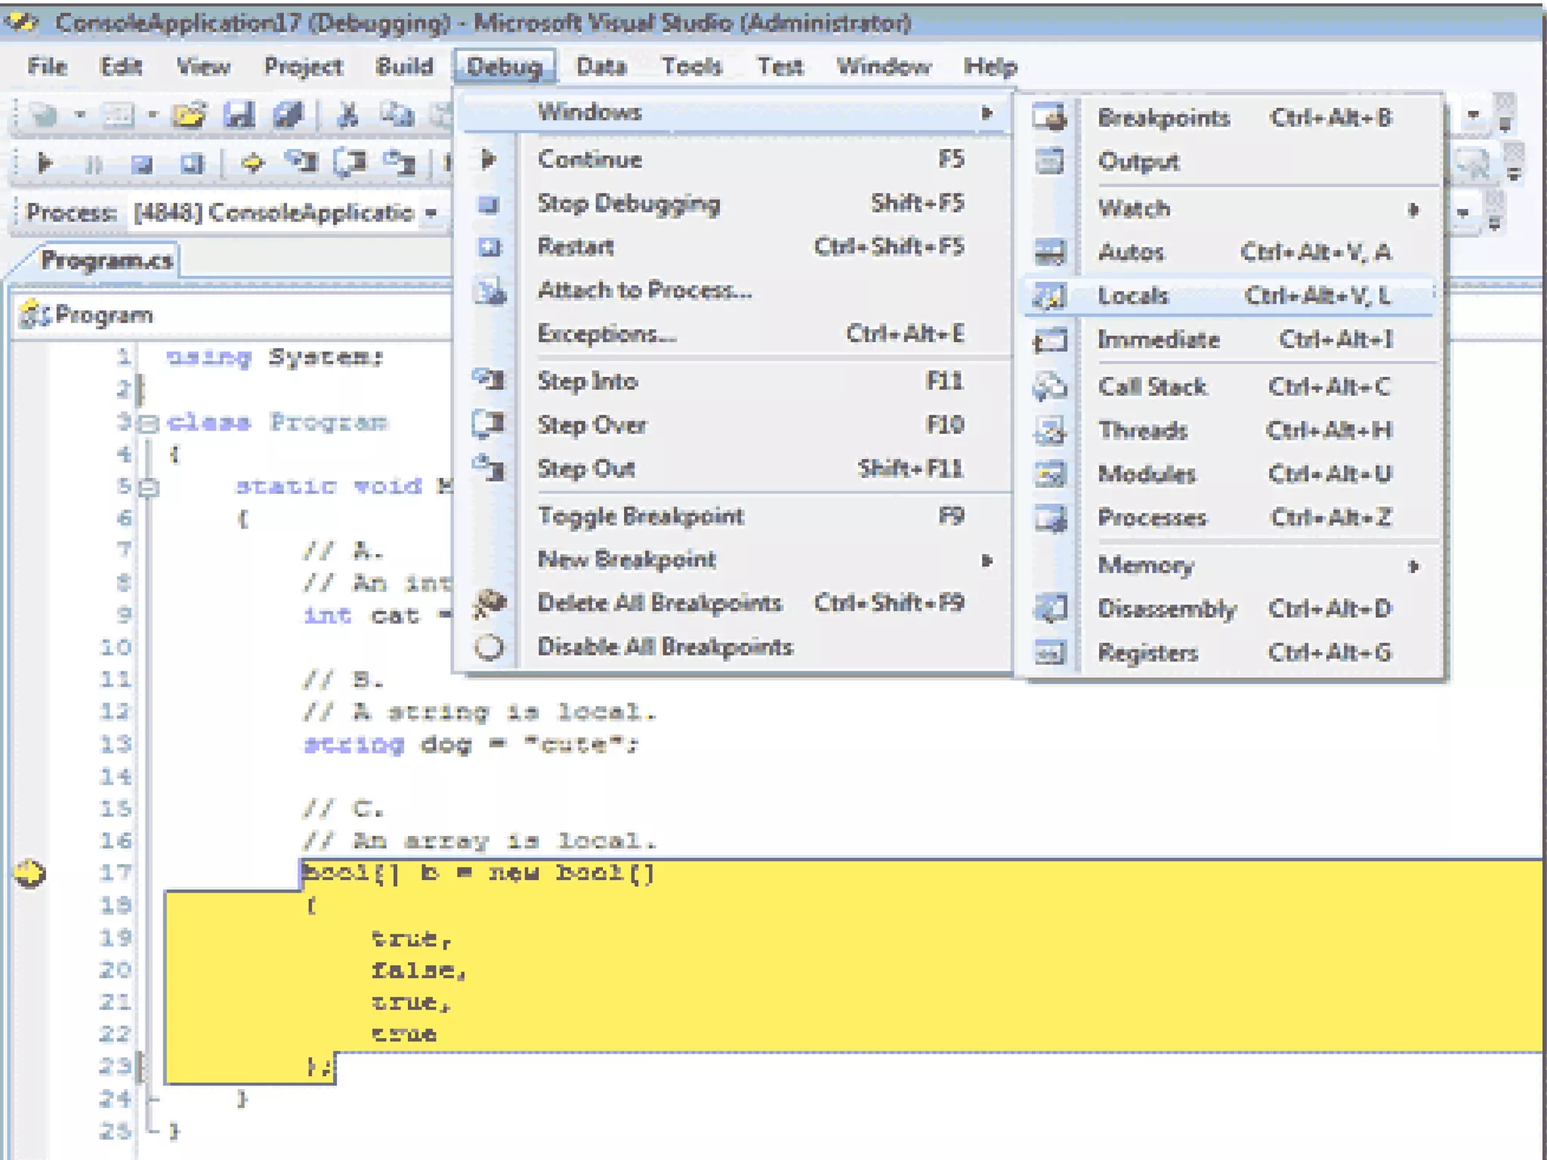Open the Process dropdown list

(431, 213)
